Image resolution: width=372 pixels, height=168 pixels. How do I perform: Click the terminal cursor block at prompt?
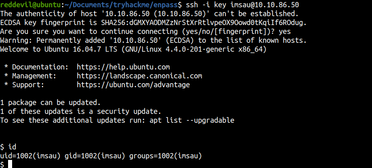[x=10, y=164]
